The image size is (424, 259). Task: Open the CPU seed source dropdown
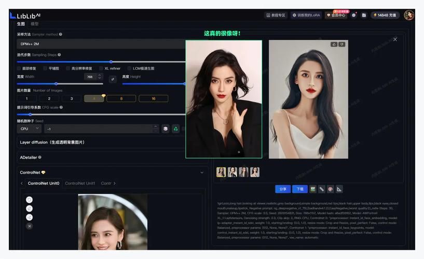click(x=29, y=128)
